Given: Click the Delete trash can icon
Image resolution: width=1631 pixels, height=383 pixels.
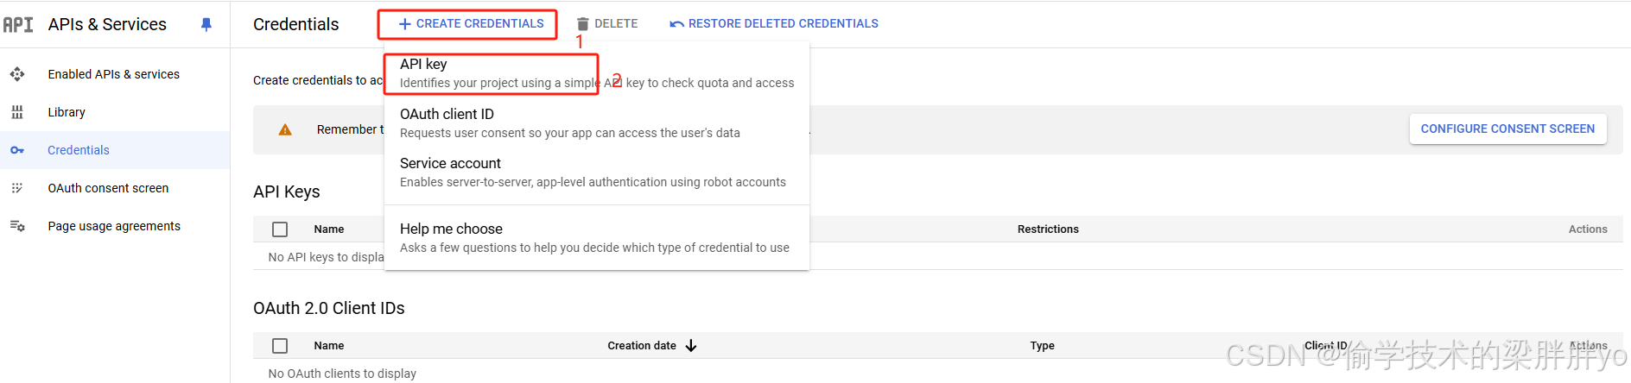Looking at the screenshot, I should [x=583, y=24].
